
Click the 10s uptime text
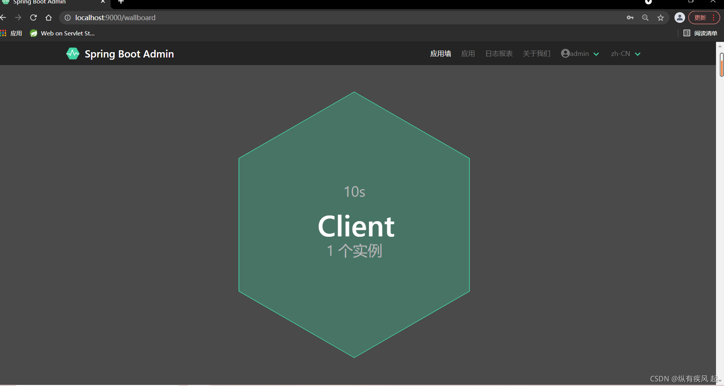[x=354, y=192]
